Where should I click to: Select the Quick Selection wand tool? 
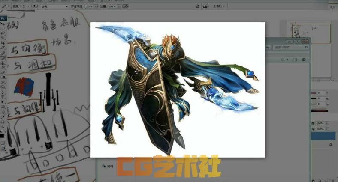3,38
